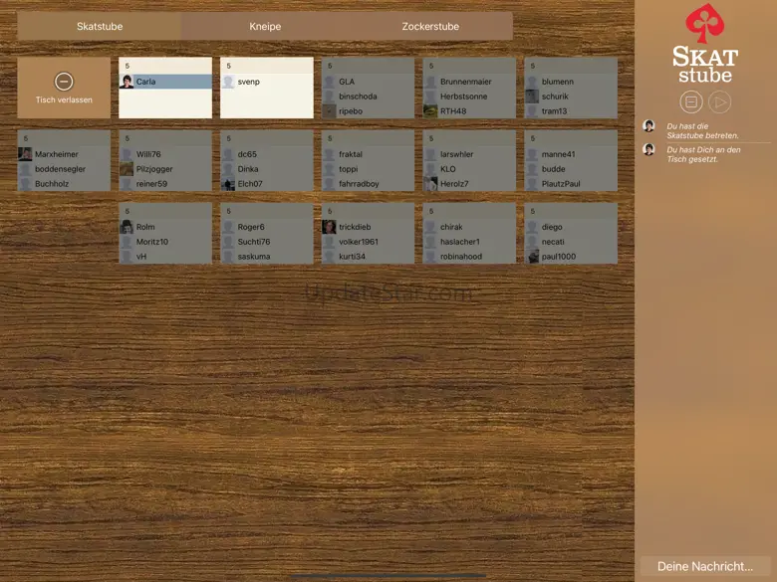777x582 pixels.
Task: Click Elch07's profile picture
Action: (228, 184)
